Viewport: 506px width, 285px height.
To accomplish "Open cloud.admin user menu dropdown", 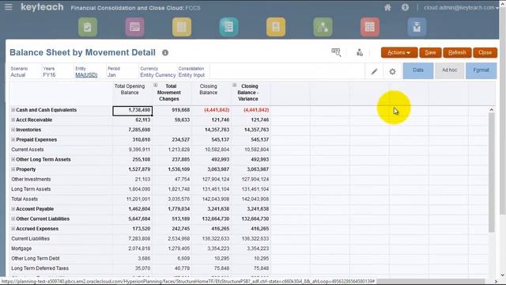I will [x=461, y=7].
